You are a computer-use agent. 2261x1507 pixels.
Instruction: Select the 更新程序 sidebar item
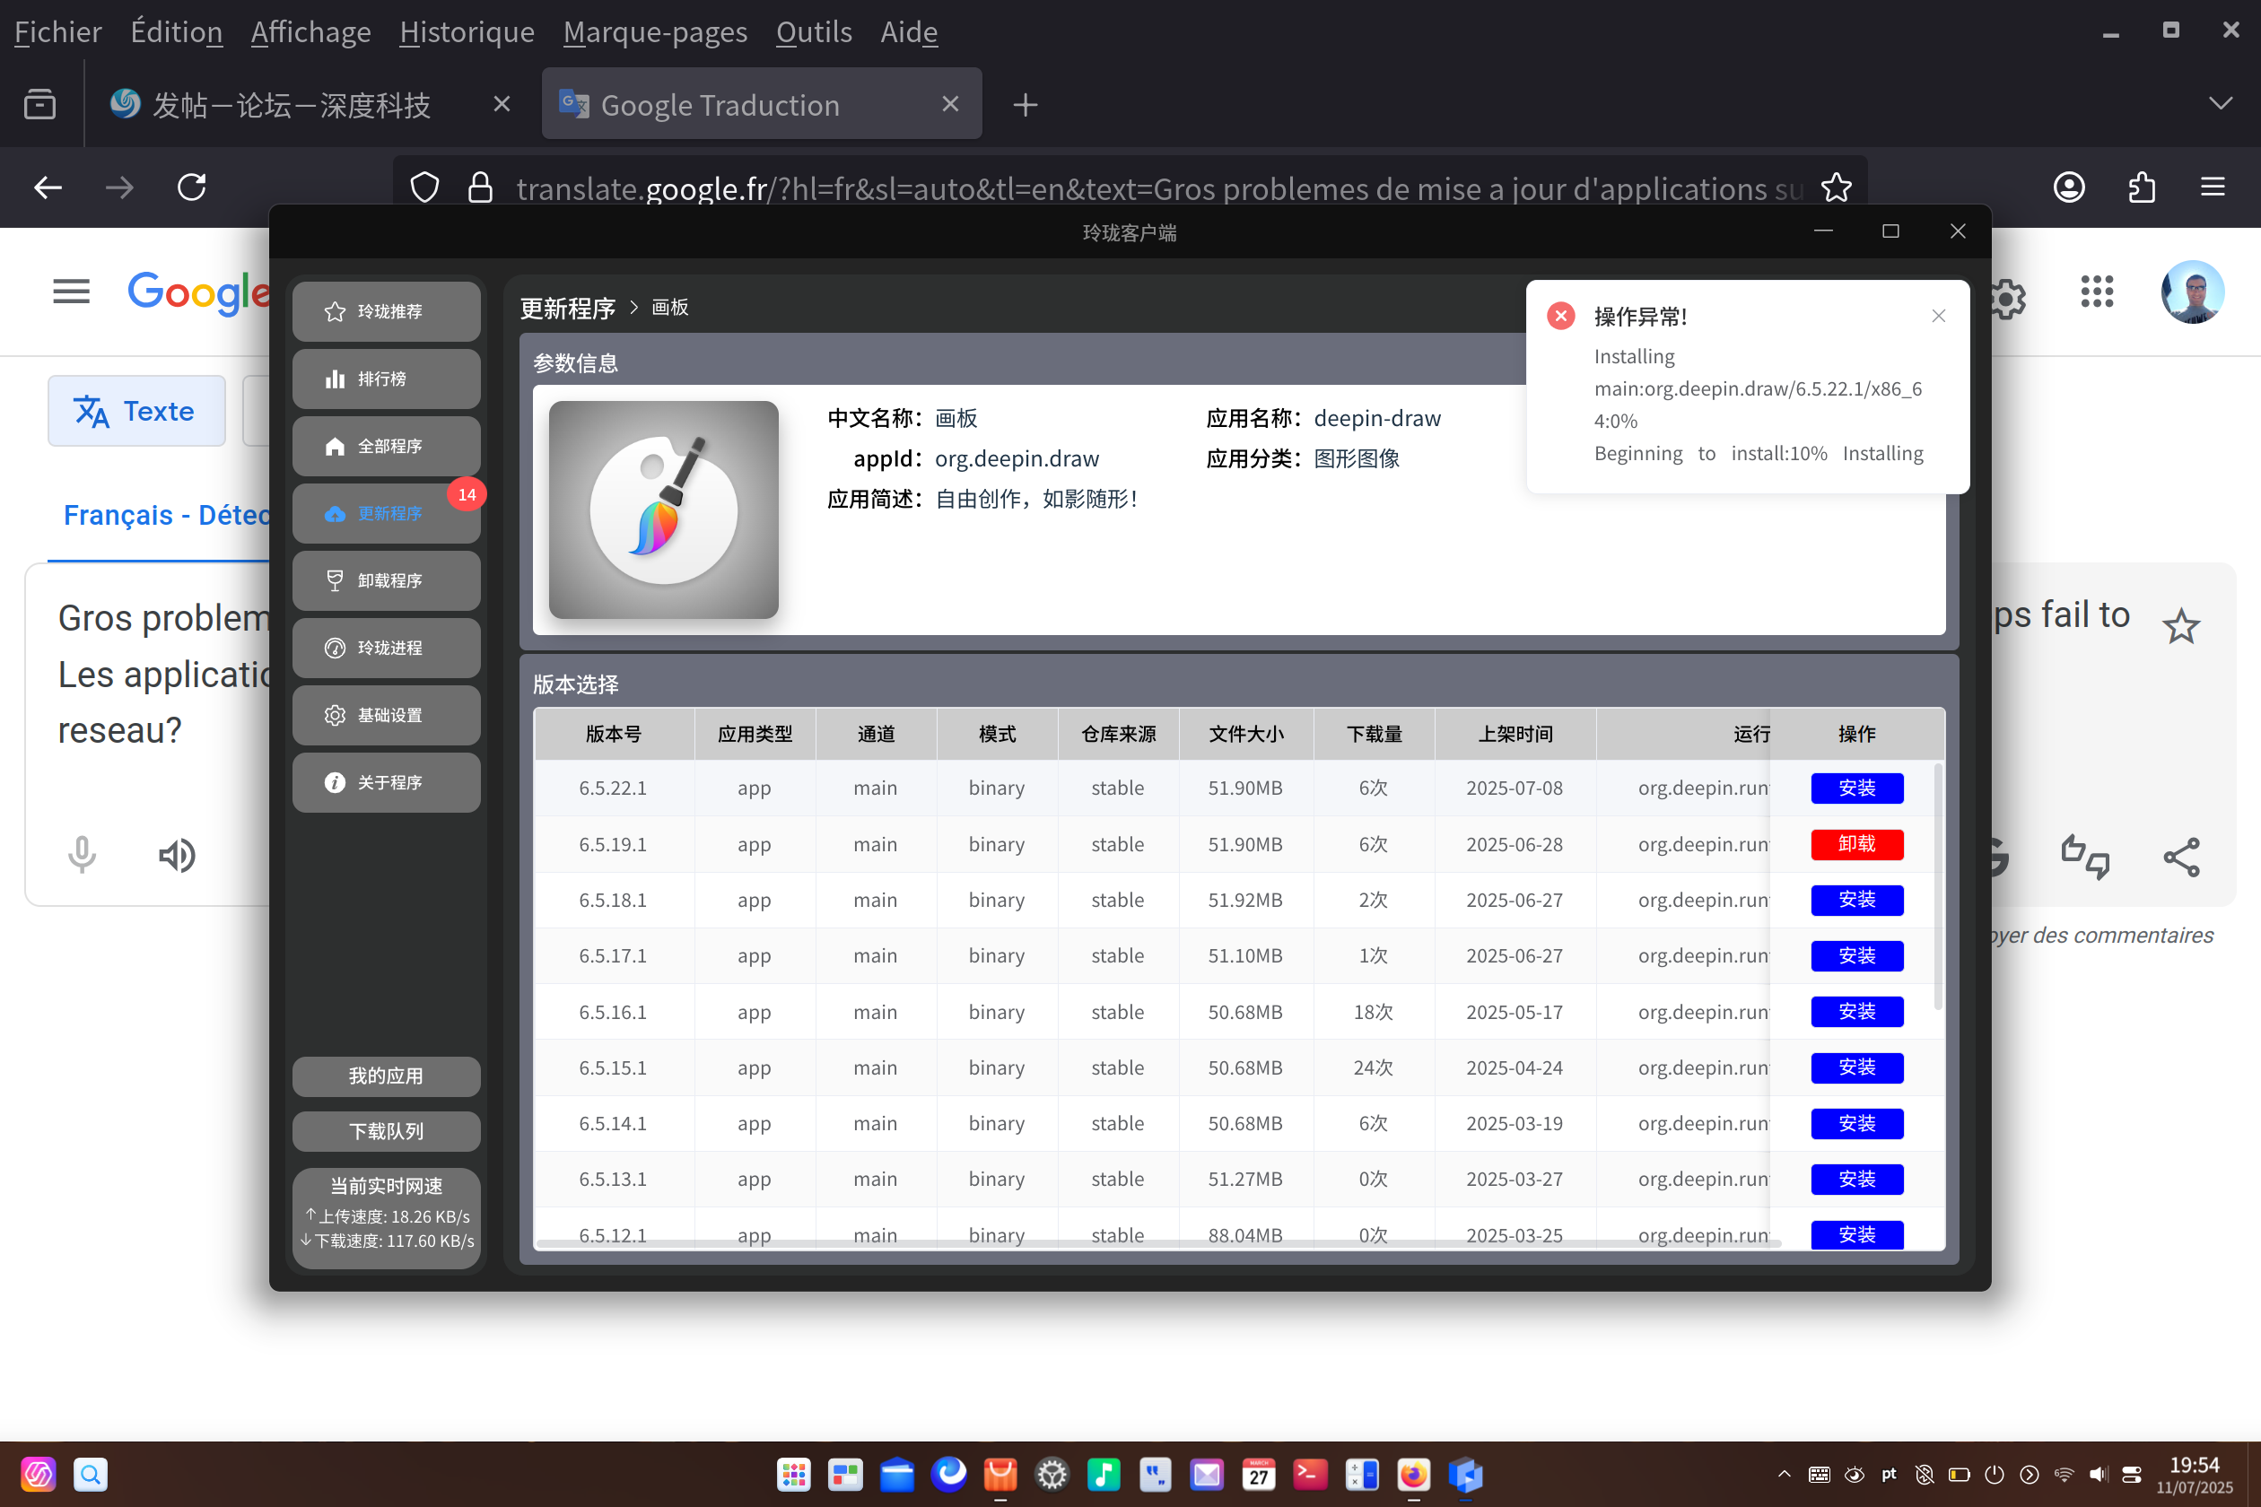[386, 513]
